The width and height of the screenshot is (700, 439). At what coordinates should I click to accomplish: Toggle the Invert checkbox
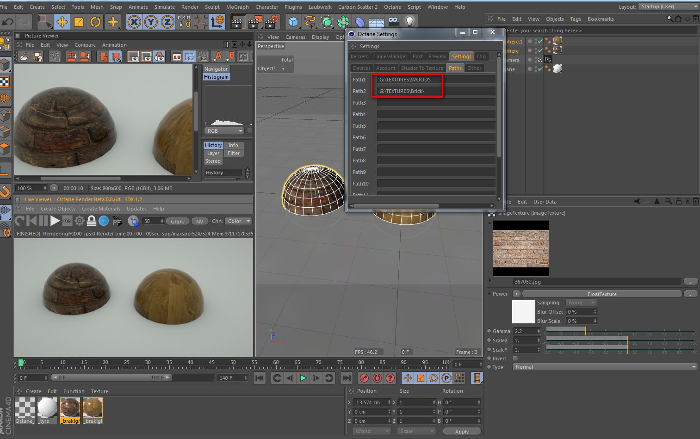(x=515, y=359)
